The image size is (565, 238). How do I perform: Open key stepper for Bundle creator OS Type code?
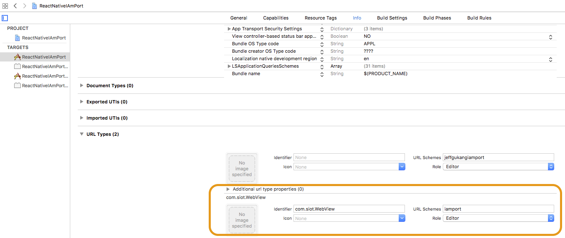pos(322,52)
